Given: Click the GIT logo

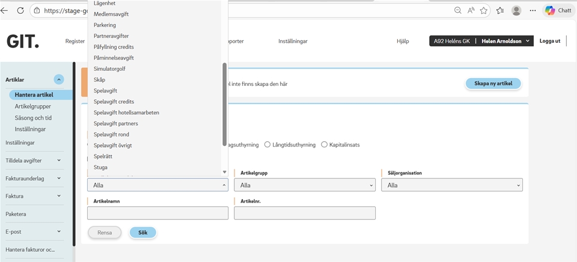Looking at the screenshot, I should click(x=23, y=41).
